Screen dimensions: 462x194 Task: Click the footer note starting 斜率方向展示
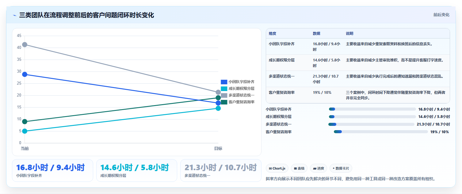pyautogui.click(x=350, y=179)
